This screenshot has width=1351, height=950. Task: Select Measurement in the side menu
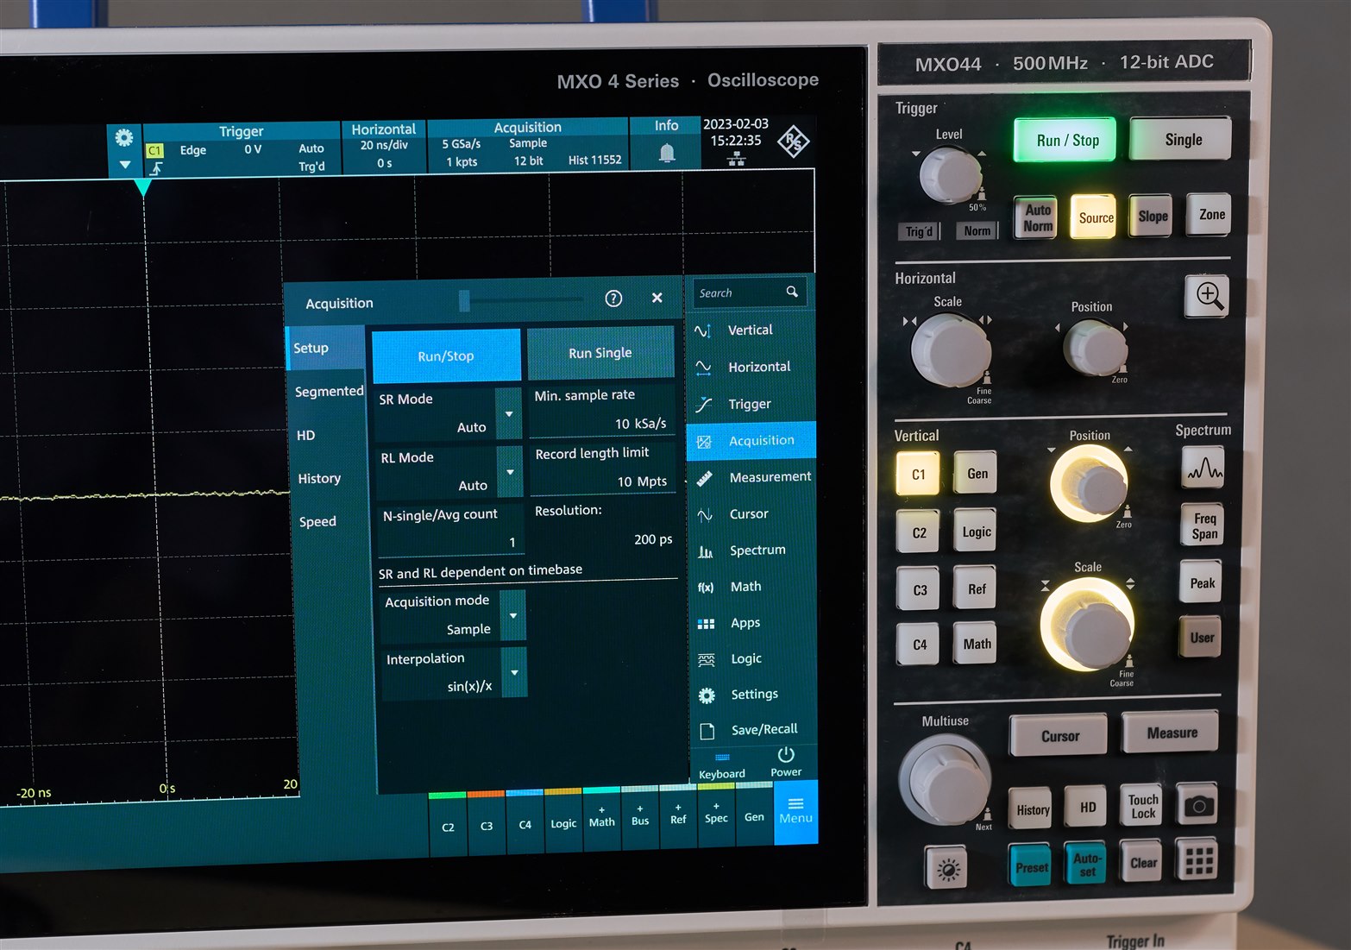751,477
